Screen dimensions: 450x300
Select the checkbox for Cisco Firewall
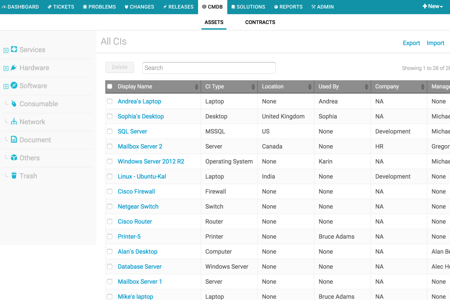110,191
